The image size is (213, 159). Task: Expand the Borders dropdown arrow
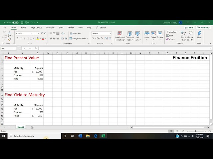point(34,38)
